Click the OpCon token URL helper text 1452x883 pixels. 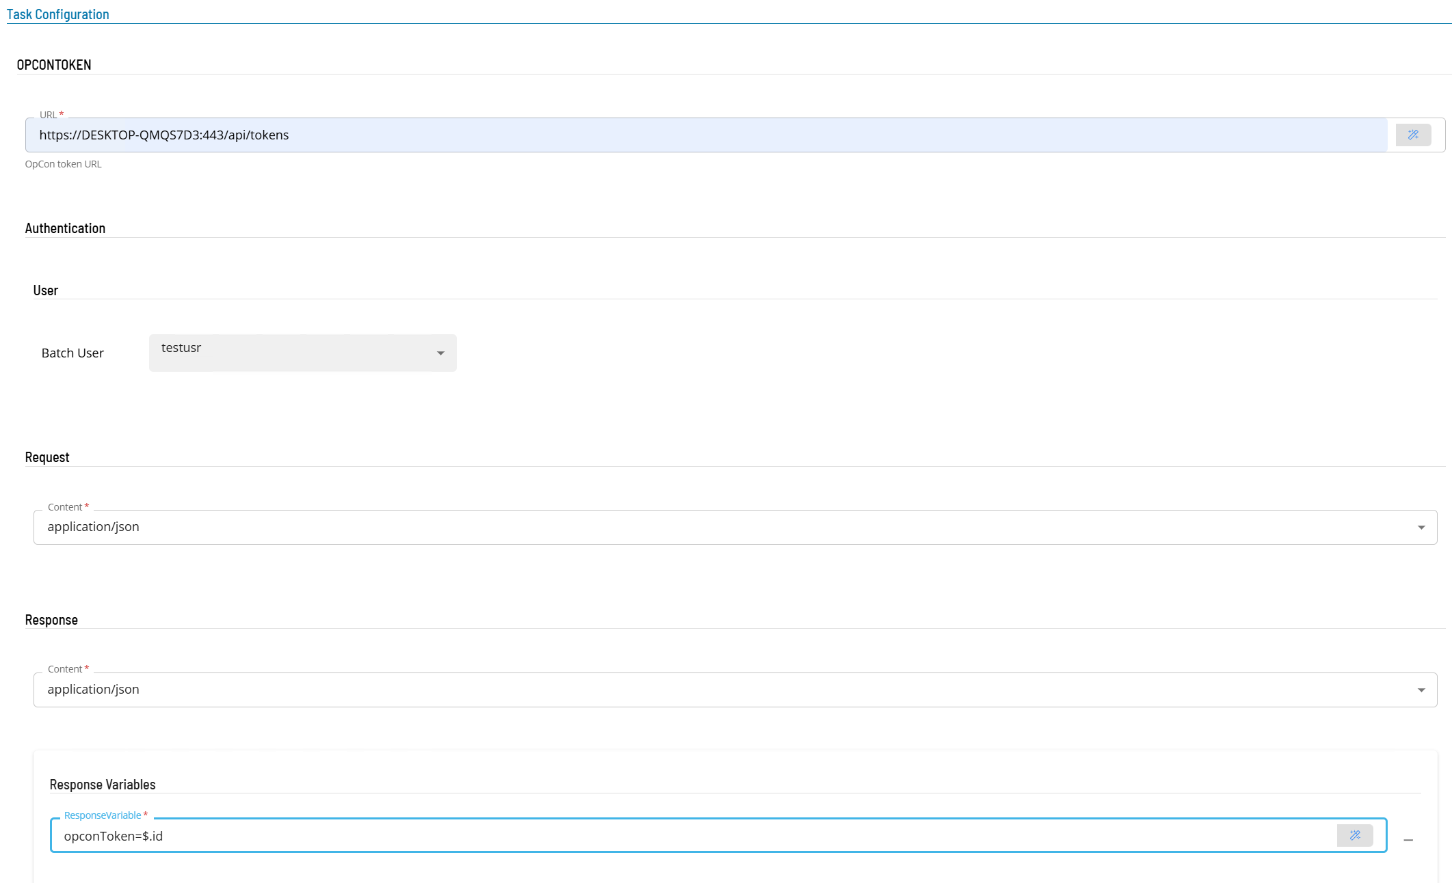pos(64,164)
